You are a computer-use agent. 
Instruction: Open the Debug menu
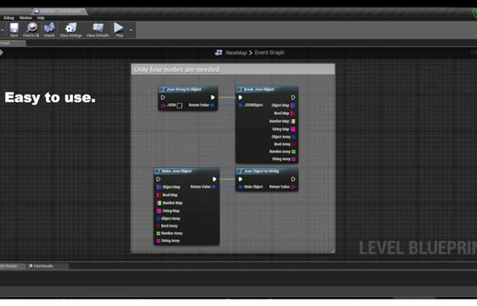9,18
